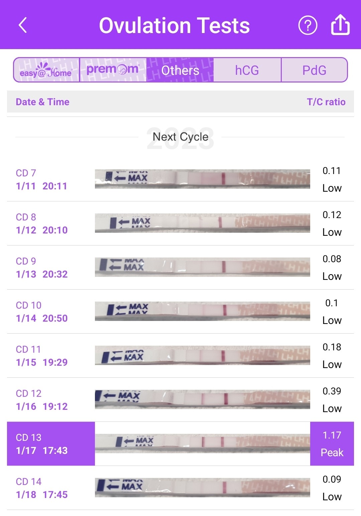This screenshot has width=361, height=516.
Task: Open the help question mark icon
Action: tap(308, 25)
